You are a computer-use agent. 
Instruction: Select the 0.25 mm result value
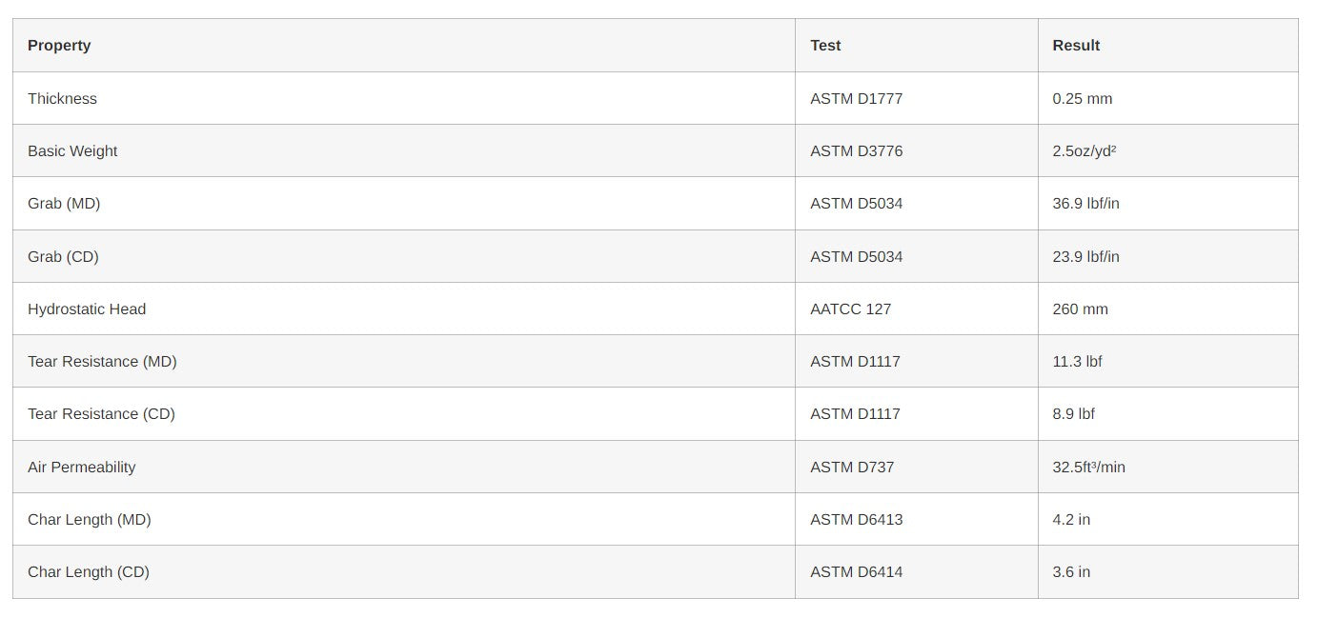1082,99
